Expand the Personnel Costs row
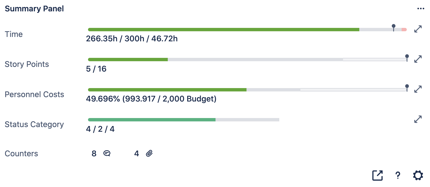The image size is (430, 187). click(x=418, y=89)
